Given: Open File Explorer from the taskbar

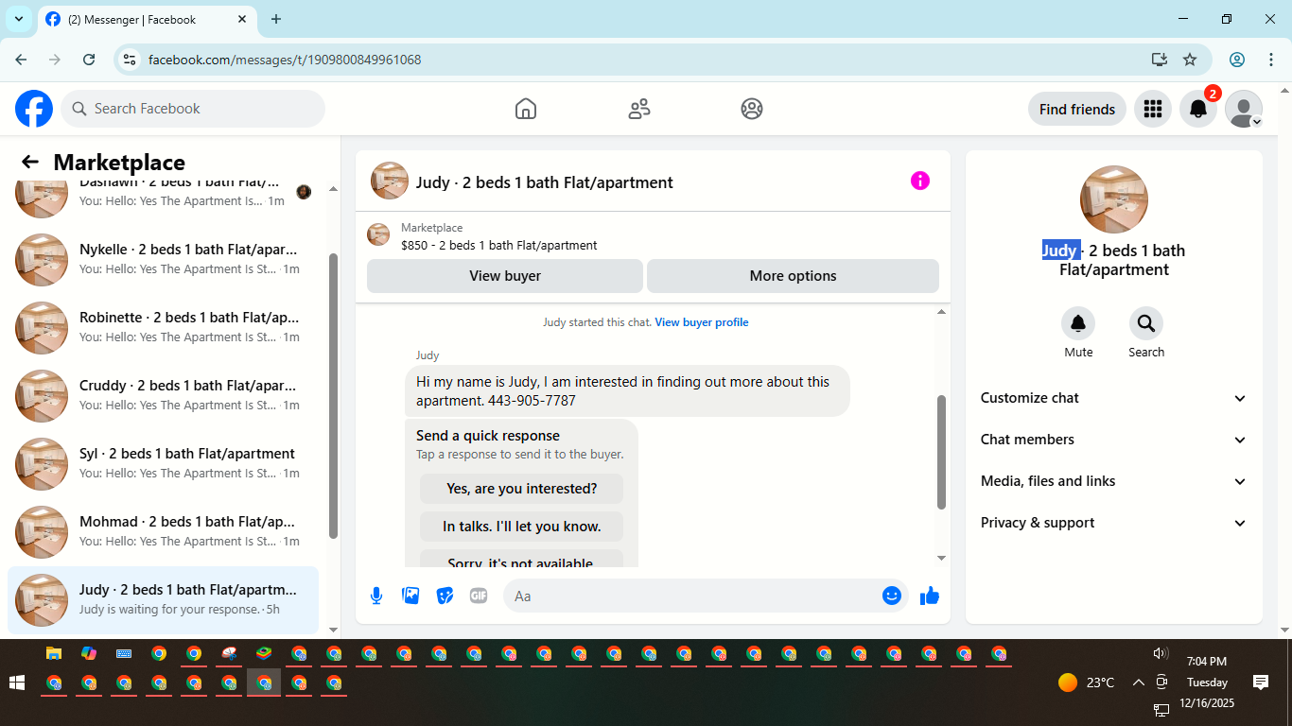Looking at the screenshot, I should tap(54, 653).
